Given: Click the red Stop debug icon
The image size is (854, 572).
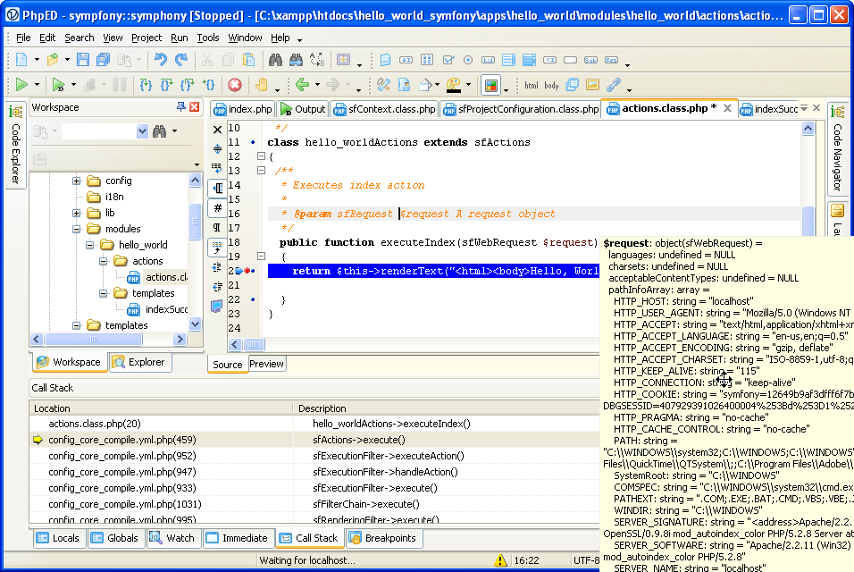Looking at the screenshot, I should (235, 85).
